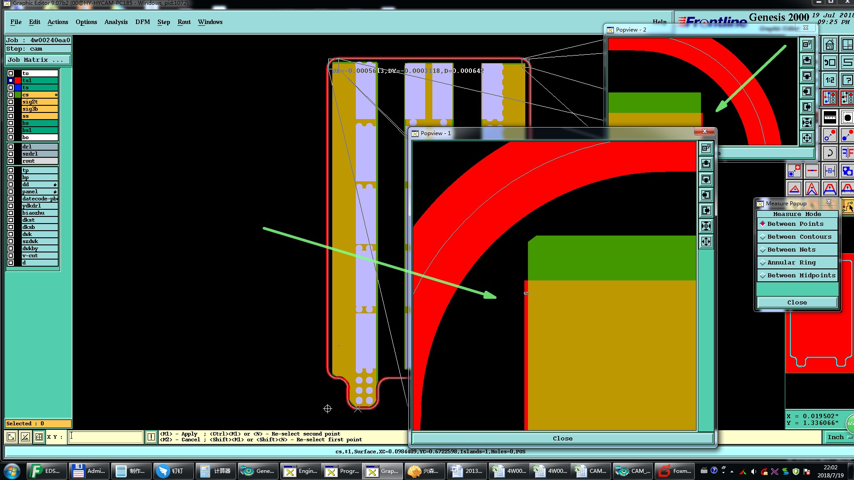Click the 1:2 zoom ratio icon
The height and width of the screenshot is (480, 854).
[830, 80]
